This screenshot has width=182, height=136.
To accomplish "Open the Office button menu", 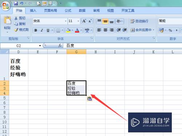I will [x=5, y=6].
